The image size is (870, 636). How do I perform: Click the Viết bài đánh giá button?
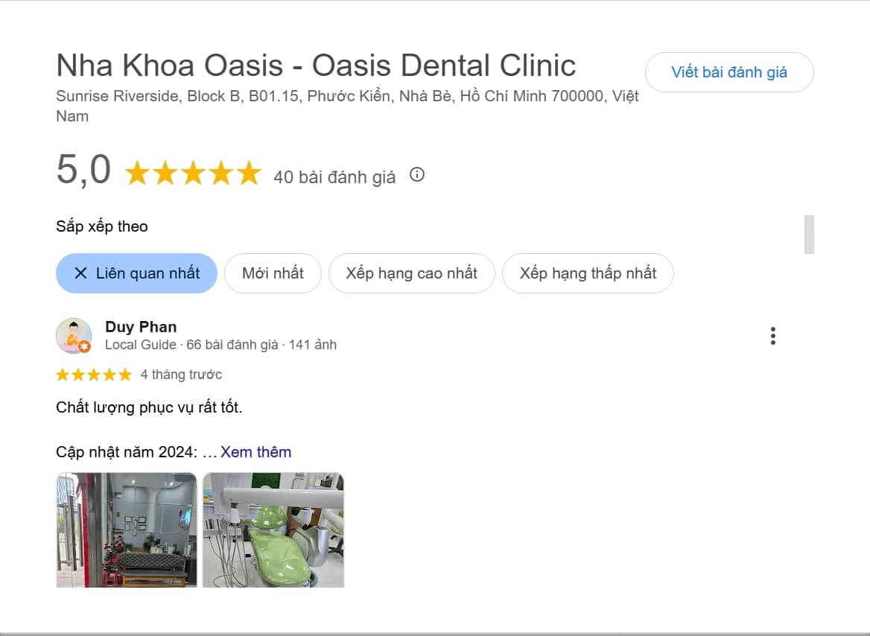click(x=729, y=72)
